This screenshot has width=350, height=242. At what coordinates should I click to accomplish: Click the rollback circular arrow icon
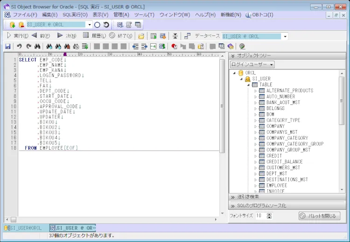(x=106, y=25)
